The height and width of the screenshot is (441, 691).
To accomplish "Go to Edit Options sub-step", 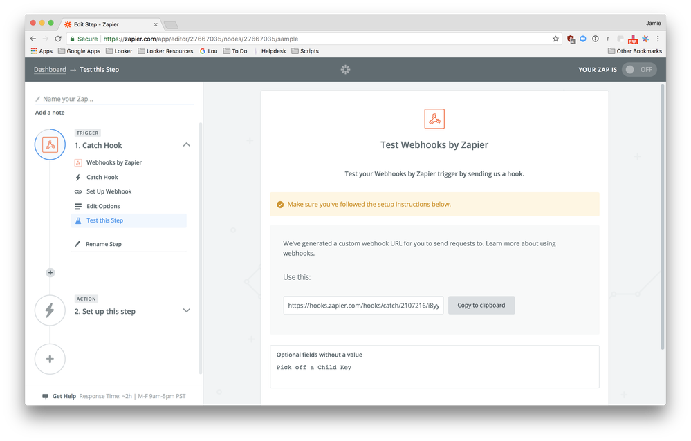I will [103, 206].
